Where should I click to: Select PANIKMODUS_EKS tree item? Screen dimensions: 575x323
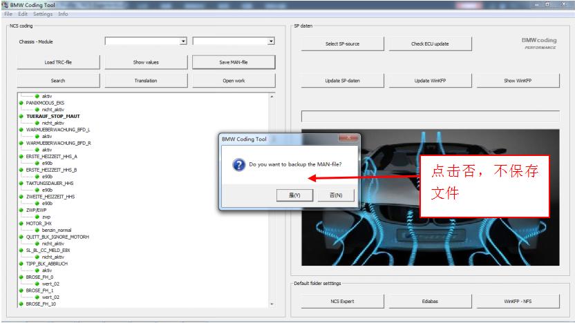45,103
